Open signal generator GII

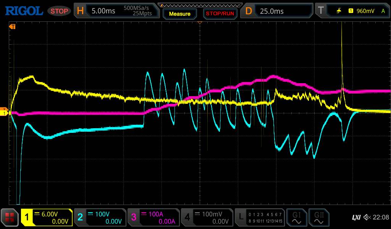click(319, 218)
